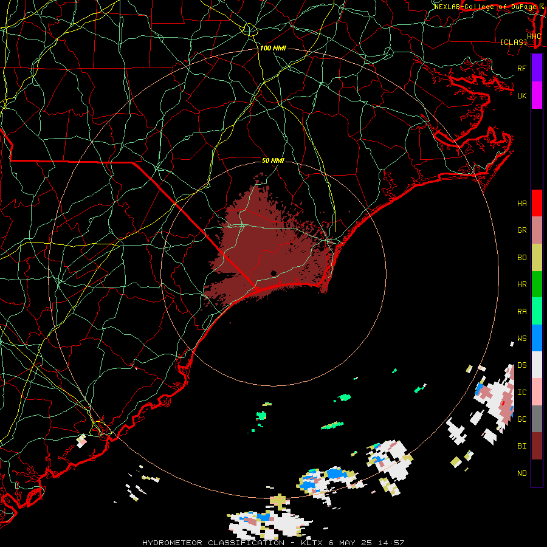
Task: Click the dusty pink GR legend swatch
Action: coord(537,230)
